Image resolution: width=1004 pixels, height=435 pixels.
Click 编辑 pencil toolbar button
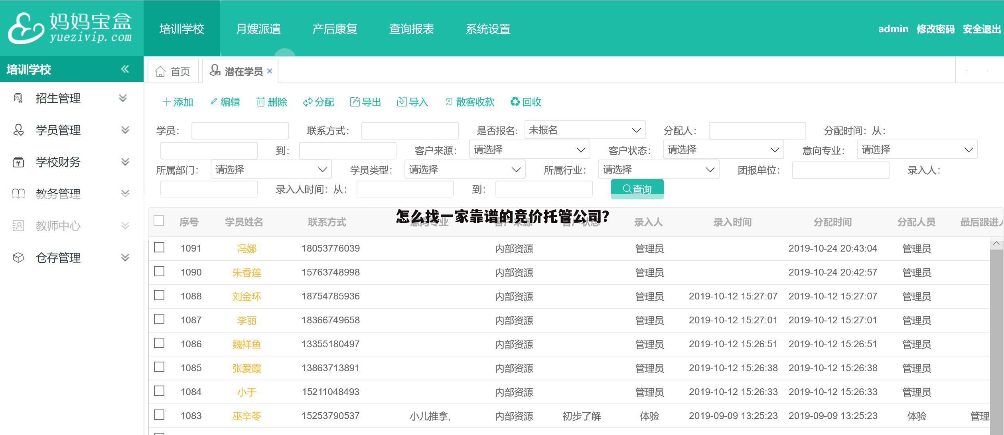(225, 102)
